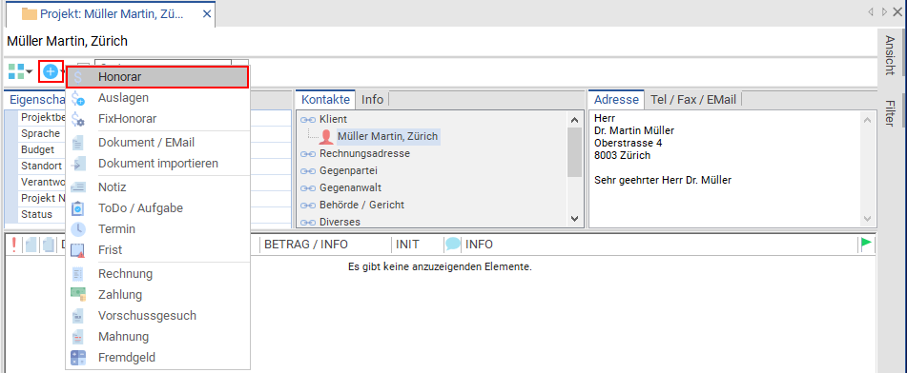
Task: Choose Auslagen from the add menu
Action: pyautogui.click(x=157, y=98)
